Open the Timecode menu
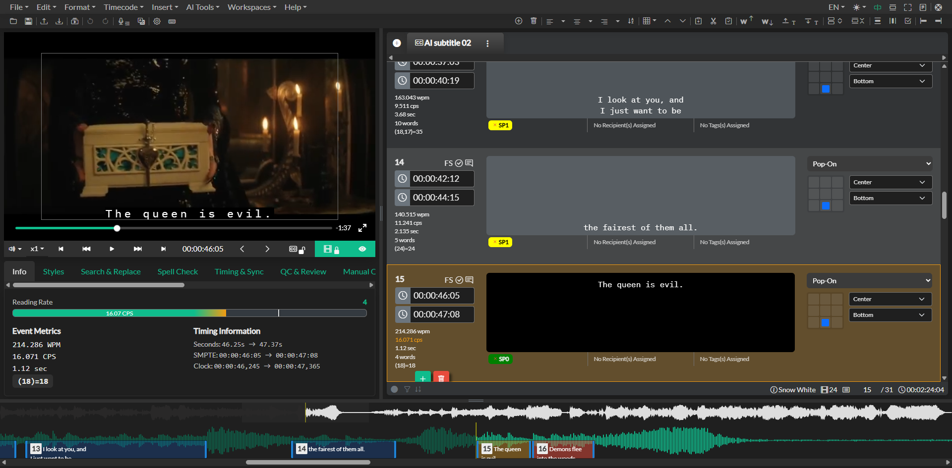952x468 pixels. point(123,7)
